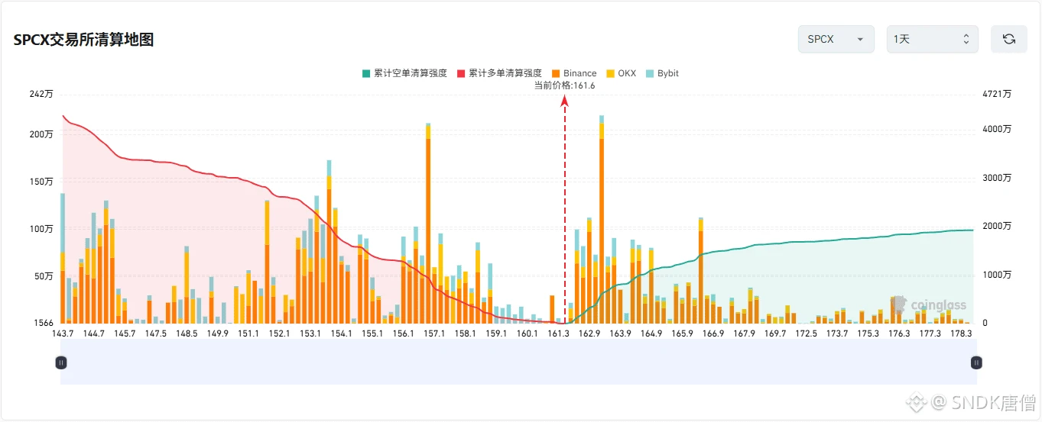Click the 150万 left axis label
This screenshot has width=1042, height=422.
click(x=42, y=182)
